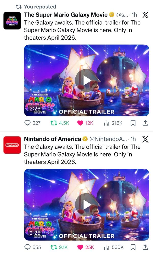Open Nintendo of America profile avatar

[x=12, y=145]
